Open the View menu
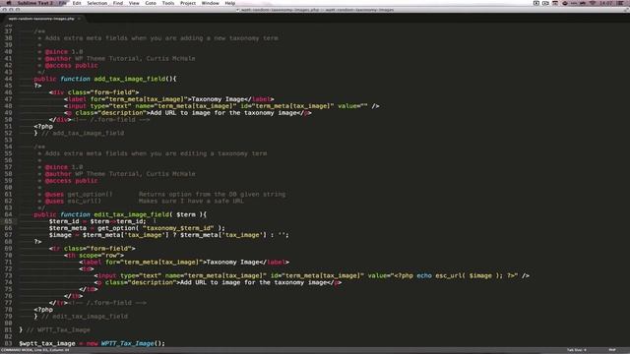Screen dimensions: 630x354 point(134,3)
